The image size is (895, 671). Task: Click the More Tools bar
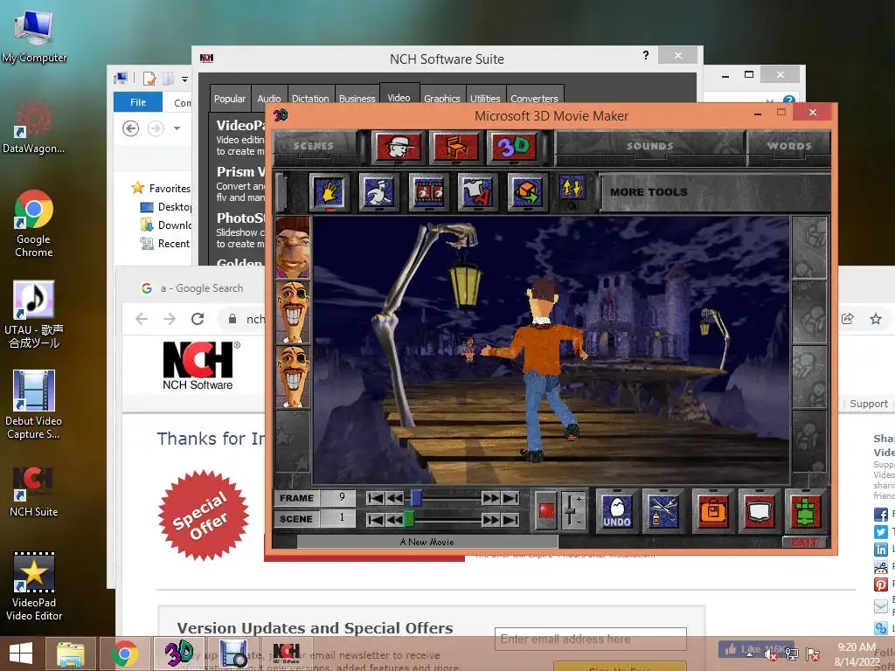716,192
